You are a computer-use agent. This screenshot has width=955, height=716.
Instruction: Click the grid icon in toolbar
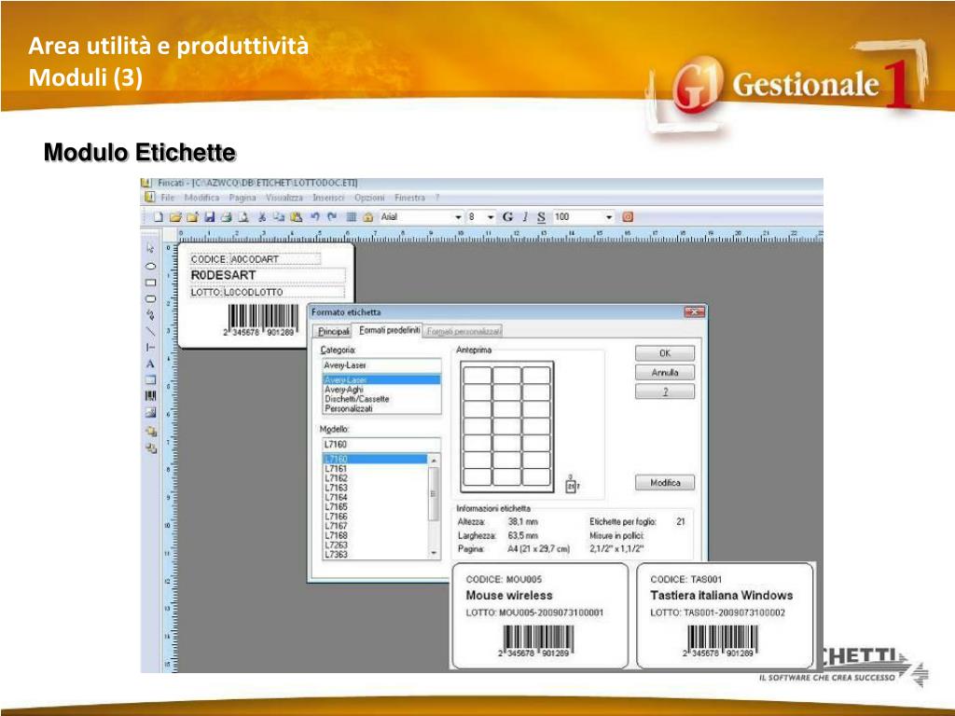coord(352,216)
